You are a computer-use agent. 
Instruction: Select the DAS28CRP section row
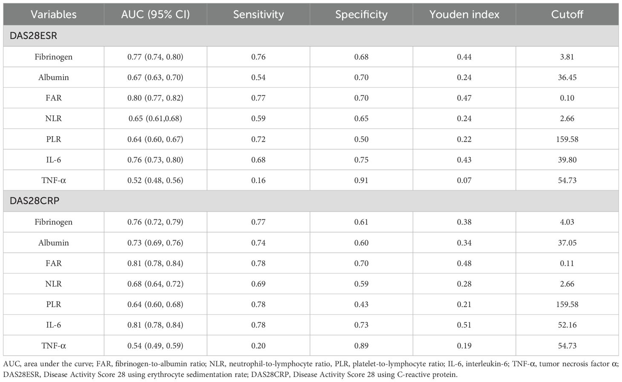coord(311,201)
